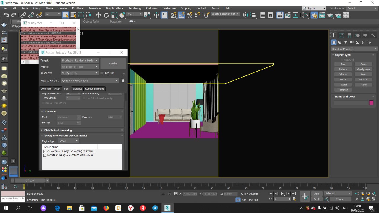379x213 pixels.
Task: Uncheck the C++/CPU Intel Core device
Action: [x=45, y=151]
